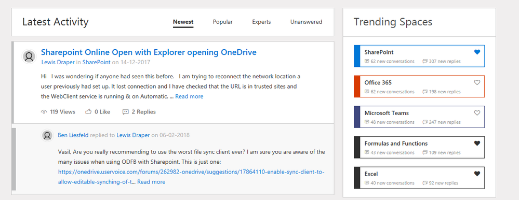
Task: Click Formulas and Functions' conversations icon
Action: point(367,152)
